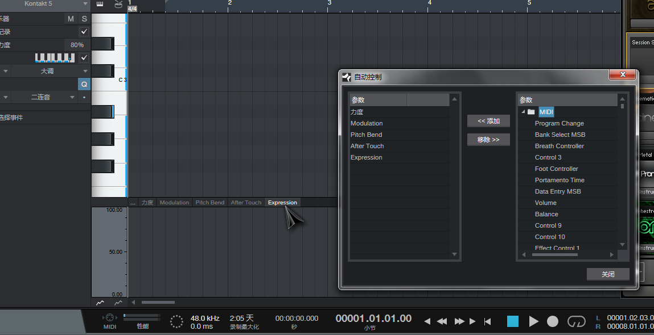
Task: Click the small dot button beside 二连音
Action: pos(84,98)
